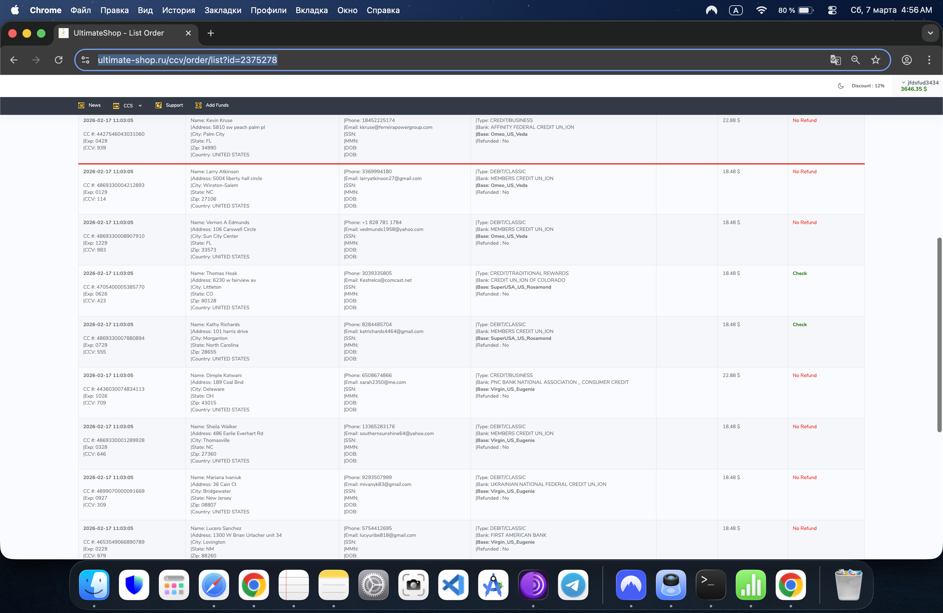943x613 pixels.
Task: Open the Apple menu
Action: [15, 10]
